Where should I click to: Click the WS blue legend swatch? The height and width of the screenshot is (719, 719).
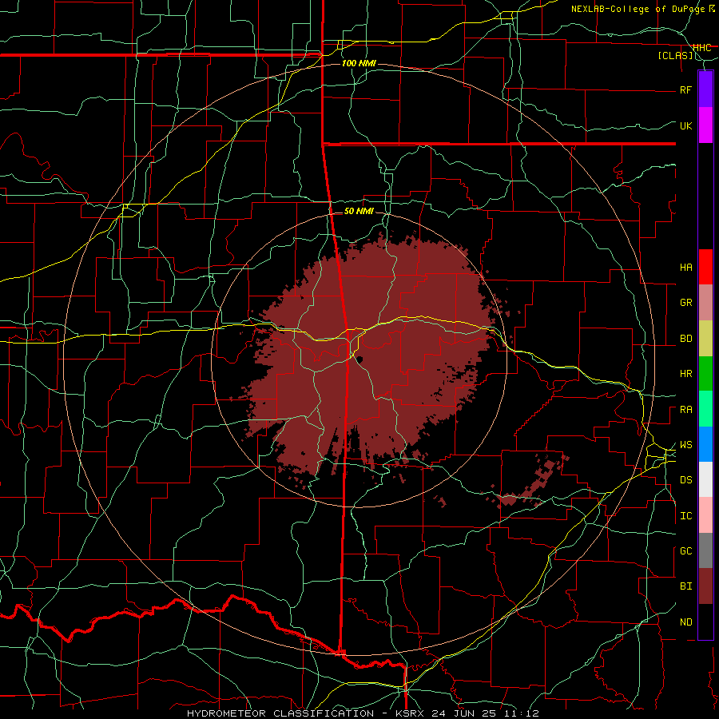pyautogui.click(x=705, y=444)
